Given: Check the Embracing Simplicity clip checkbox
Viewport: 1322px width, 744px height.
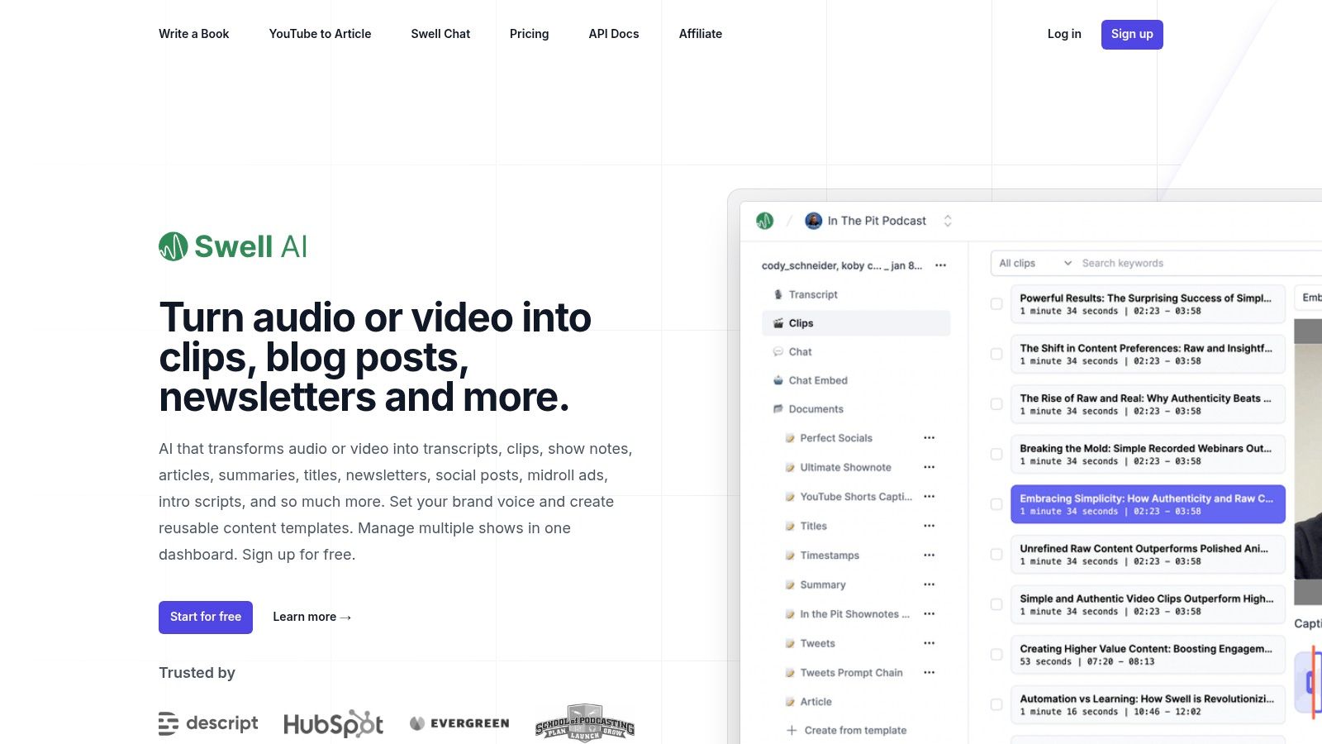Looking at the screenshot, I should tap(996, 504).
